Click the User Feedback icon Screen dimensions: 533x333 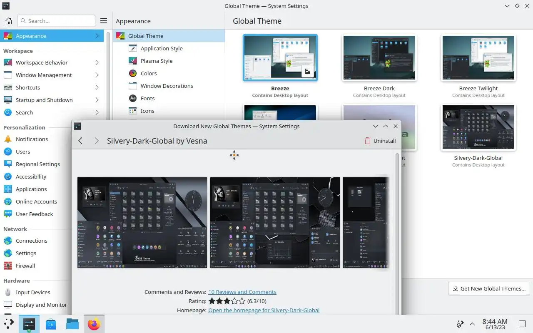(8, 214)
